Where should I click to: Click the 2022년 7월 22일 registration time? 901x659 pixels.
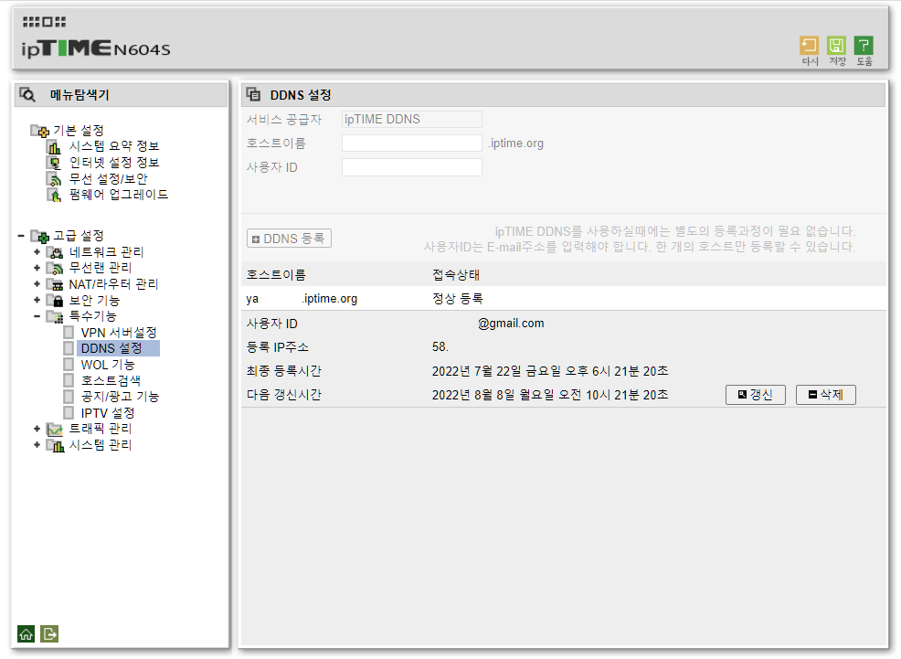(550, 371)
